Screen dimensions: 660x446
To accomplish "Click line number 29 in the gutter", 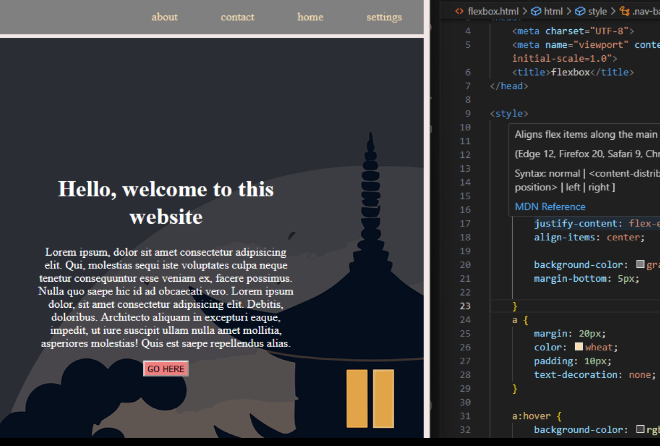I will click(465, 389).
